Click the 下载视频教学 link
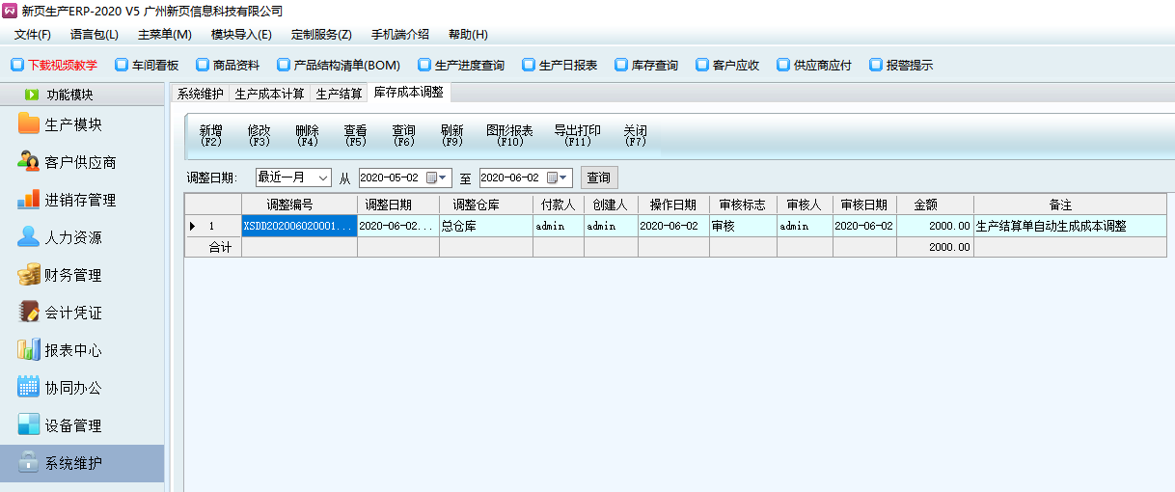 tap(55, 66)
